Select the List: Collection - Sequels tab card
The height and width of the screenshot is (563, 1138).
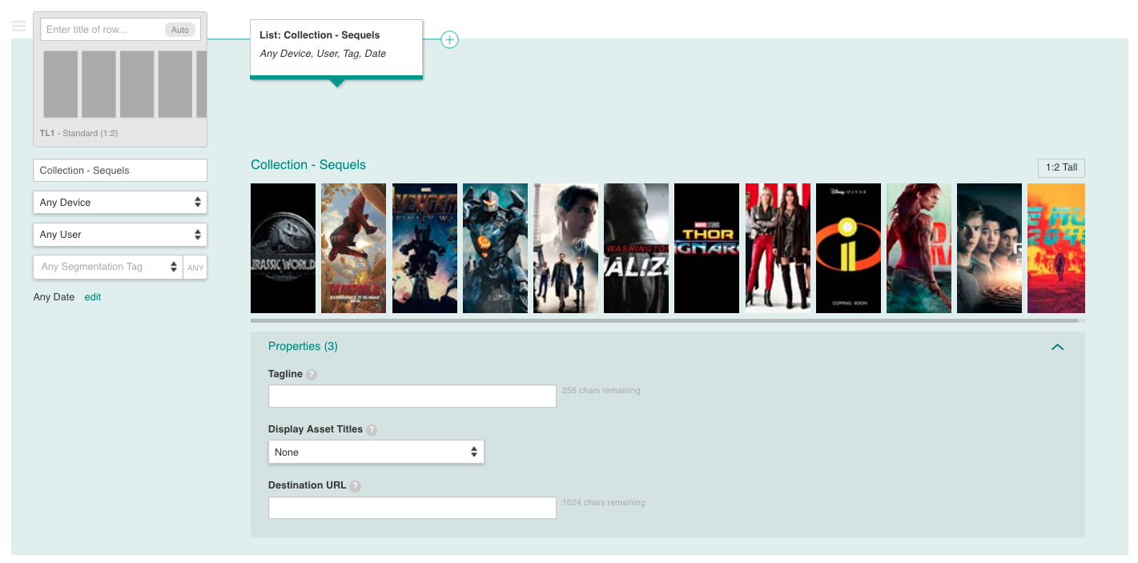[336, 48]
